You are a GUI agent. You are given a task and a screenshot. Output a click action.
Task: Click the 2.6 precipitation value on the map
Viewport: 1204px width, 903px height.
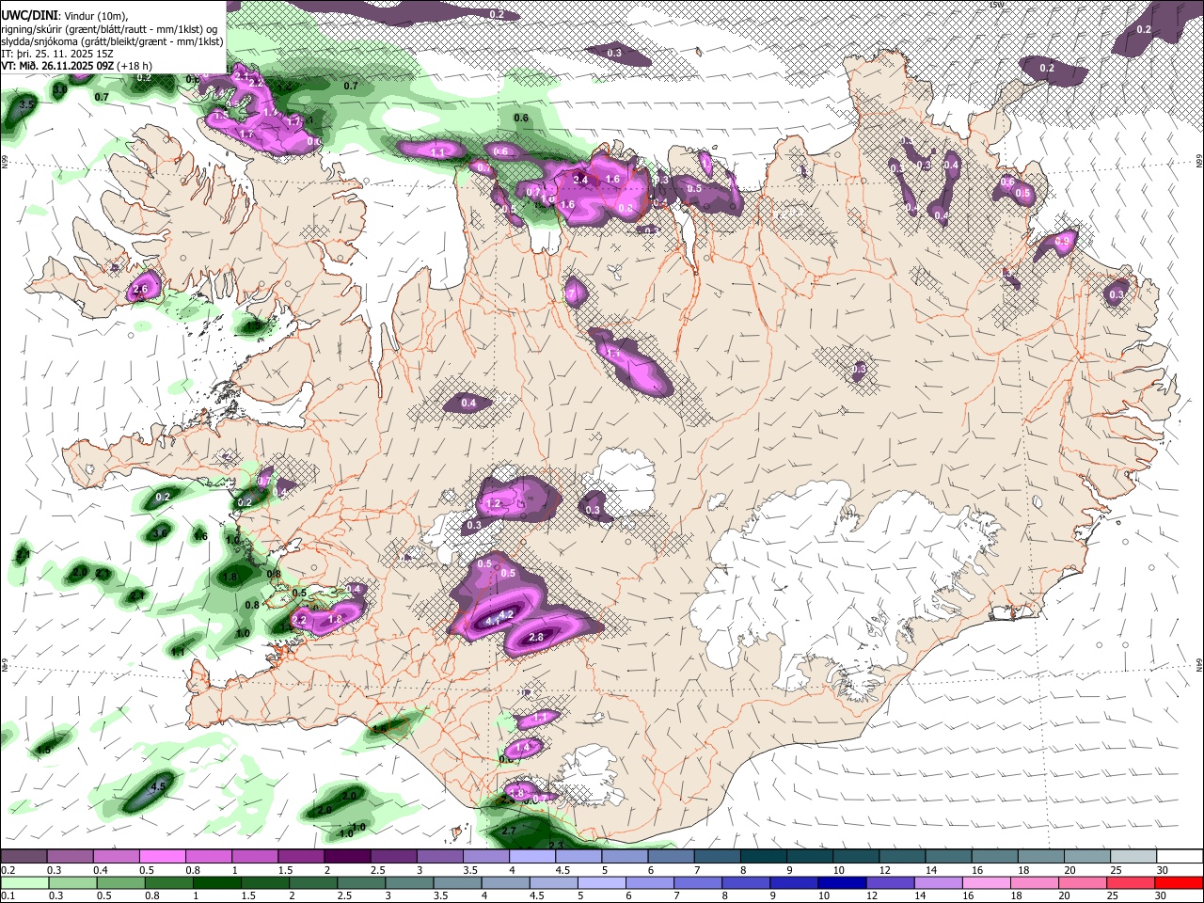click(141, 289)
